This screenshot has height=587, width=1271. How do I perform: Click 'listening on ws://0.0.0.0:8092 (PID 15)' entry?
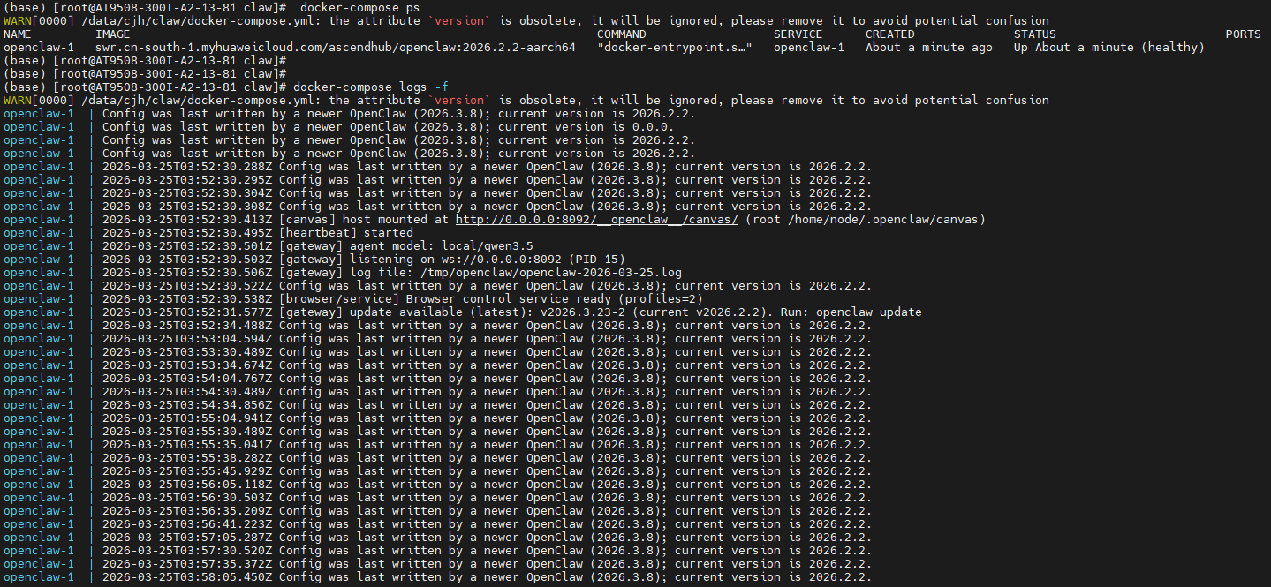click(488, 260)
